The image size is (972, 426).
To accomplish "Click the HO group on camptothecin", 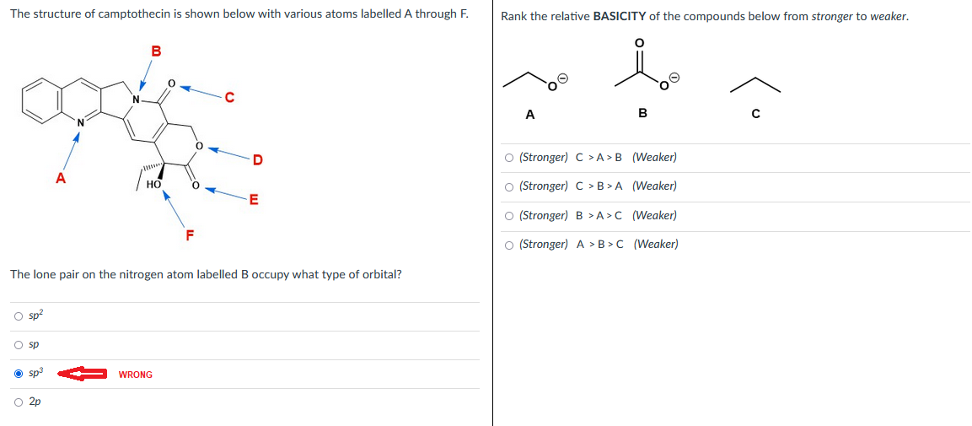I will 153,184.
